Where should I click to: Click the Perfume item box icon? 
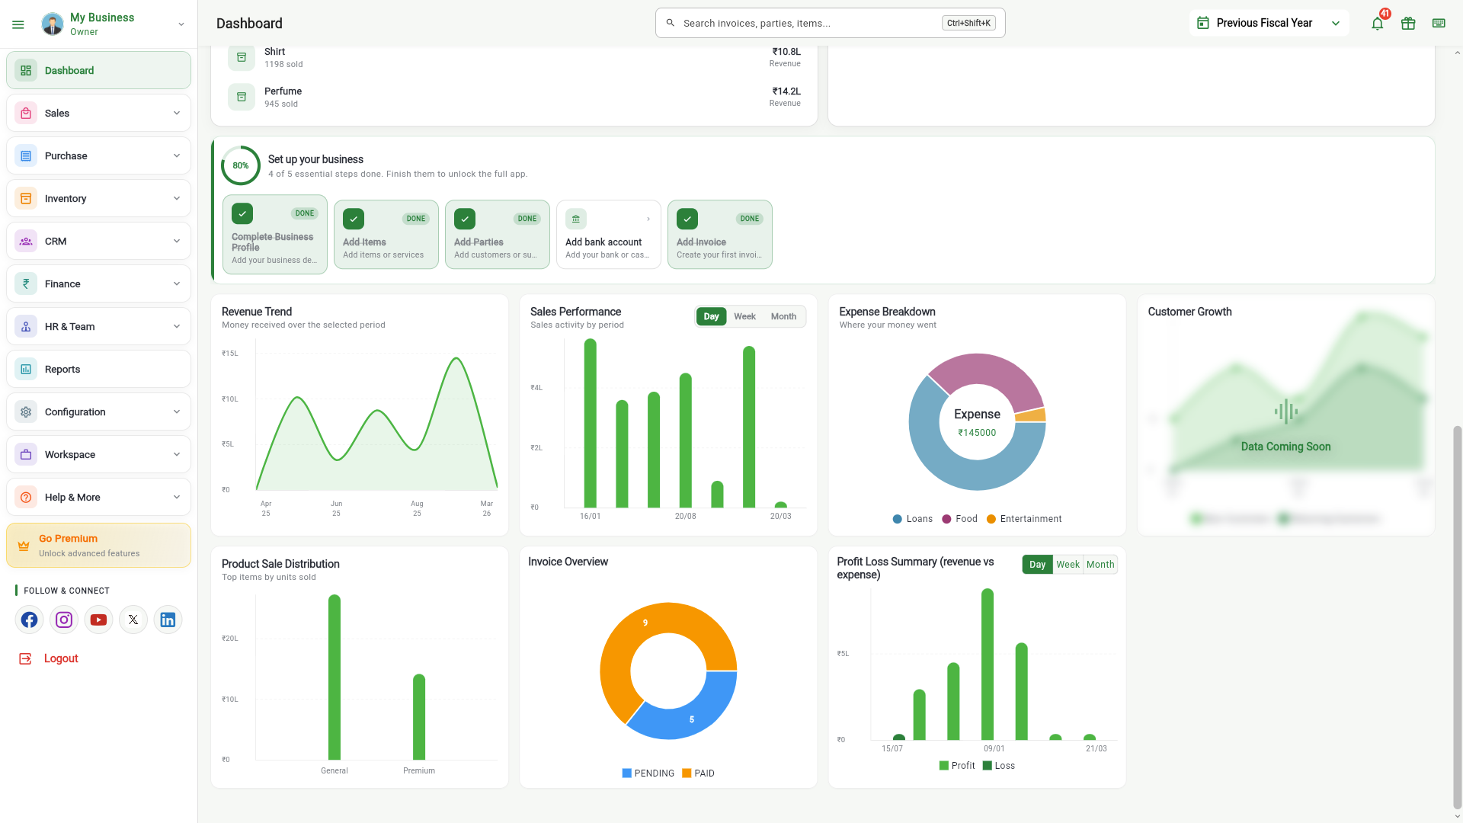(242, 97)
